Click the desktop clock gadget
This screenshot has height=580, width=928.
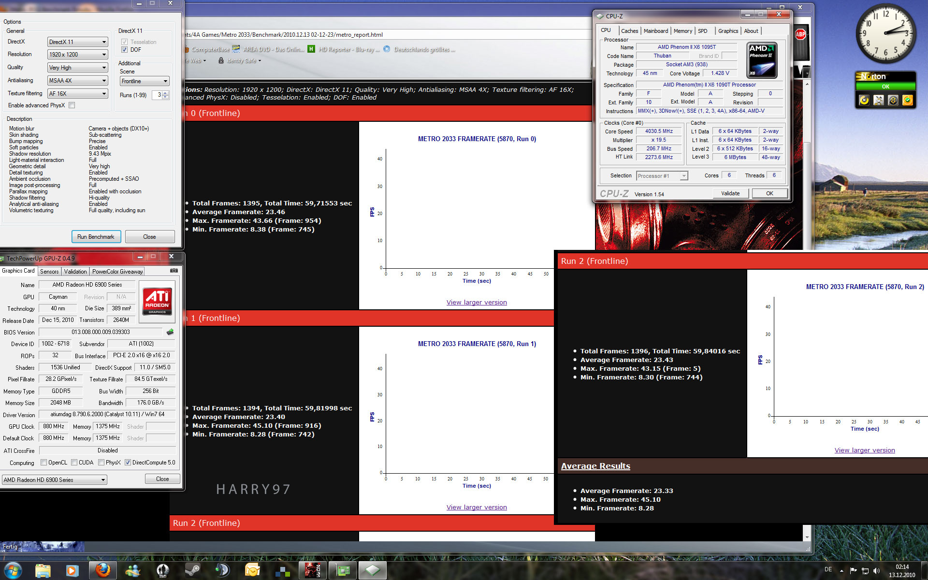point(885,34)
